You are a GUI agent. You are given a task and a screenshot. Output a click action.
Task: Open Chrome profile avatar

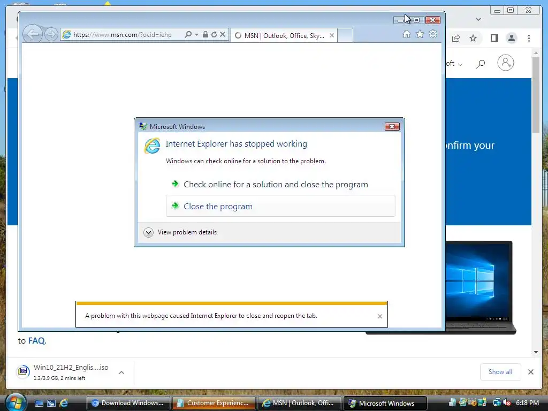point(512,38)
